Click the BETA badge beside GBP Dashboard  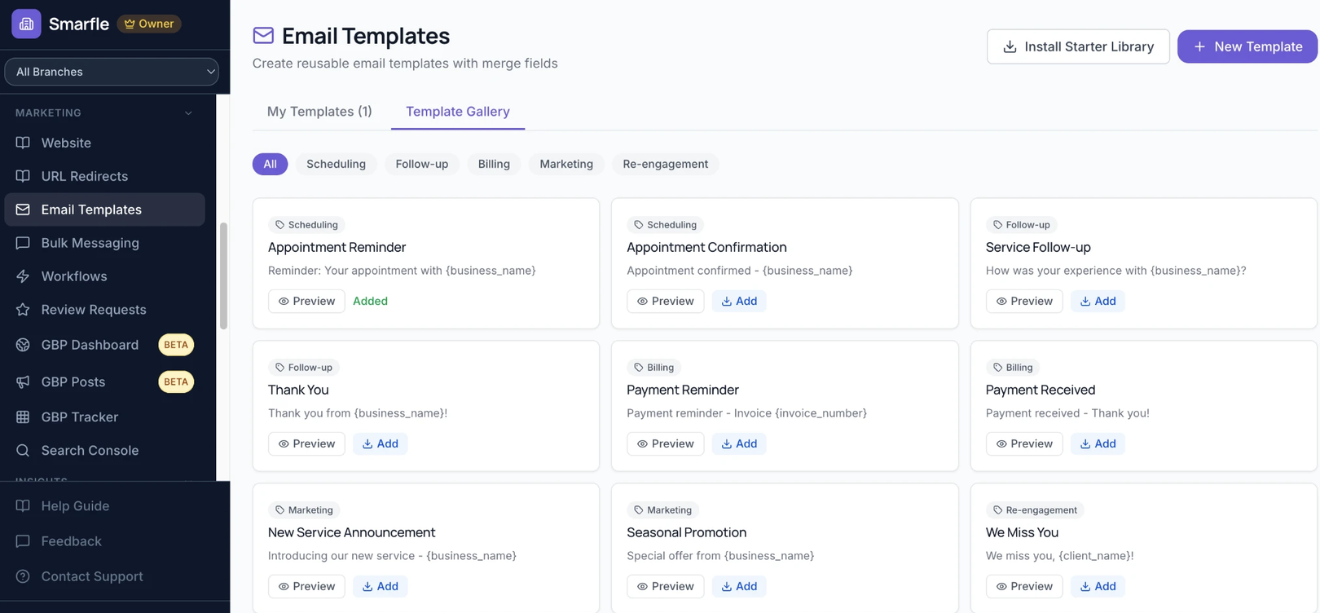[x=176, y=345]
